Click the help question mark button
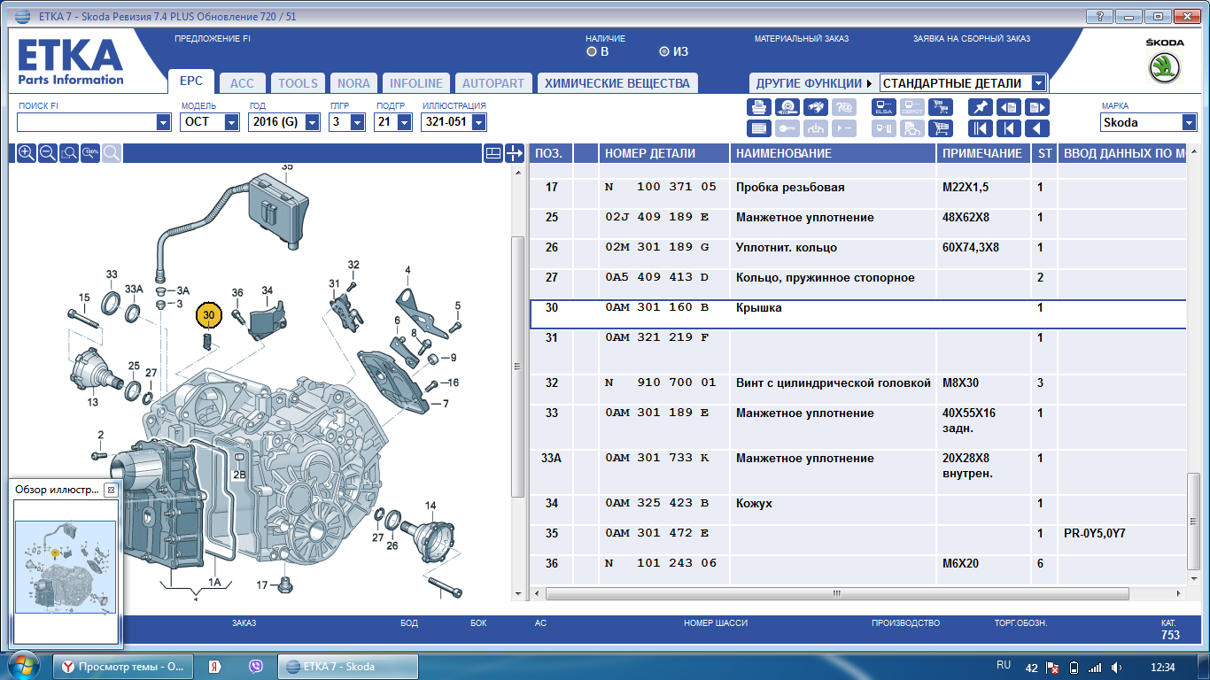 (x=1098, y=16)
